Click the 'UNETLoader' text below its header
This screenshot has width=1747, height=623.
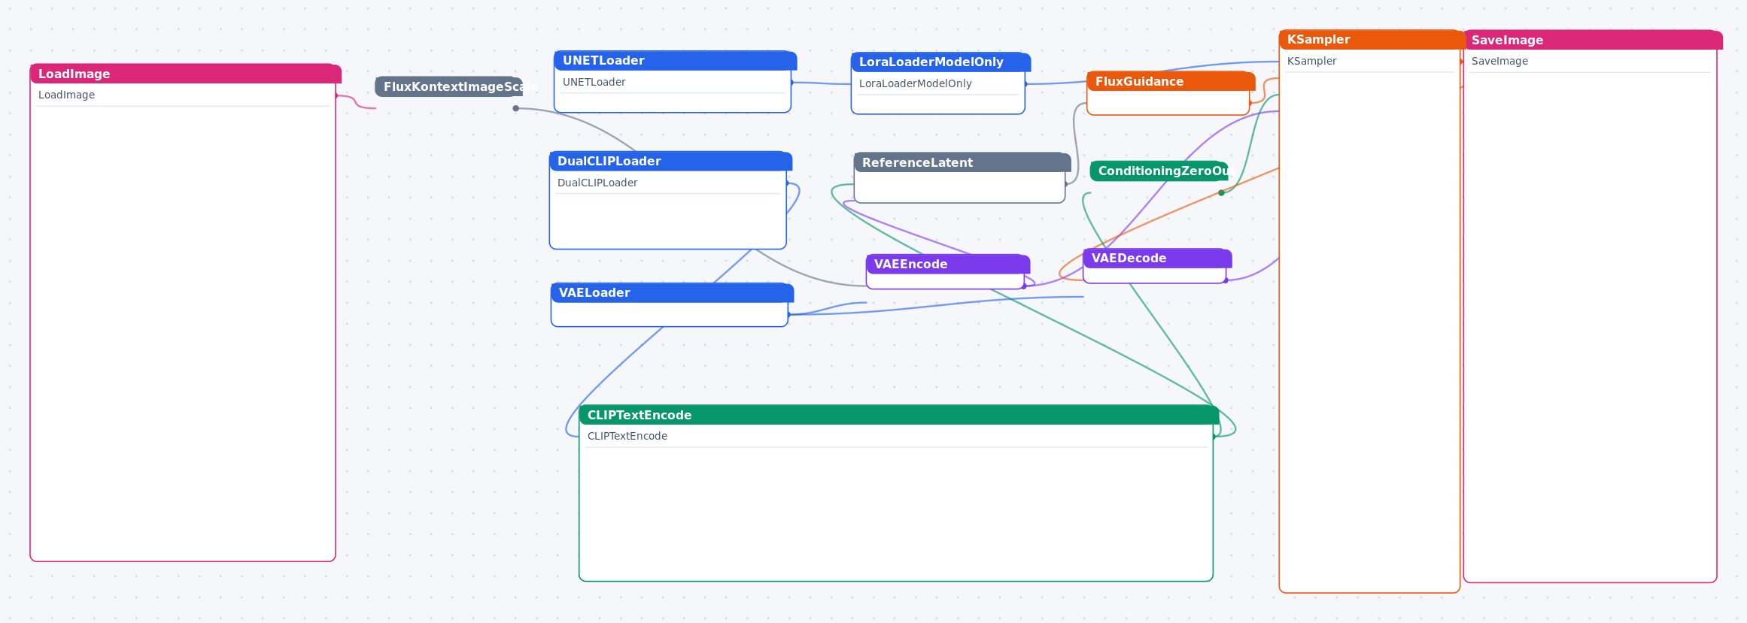pyautogui.click(x=594, y=82)
